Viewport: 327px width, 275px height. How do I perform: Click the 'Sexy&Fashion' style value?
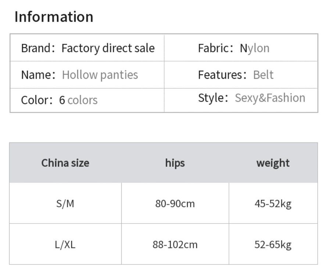click(x=270, y=98)
